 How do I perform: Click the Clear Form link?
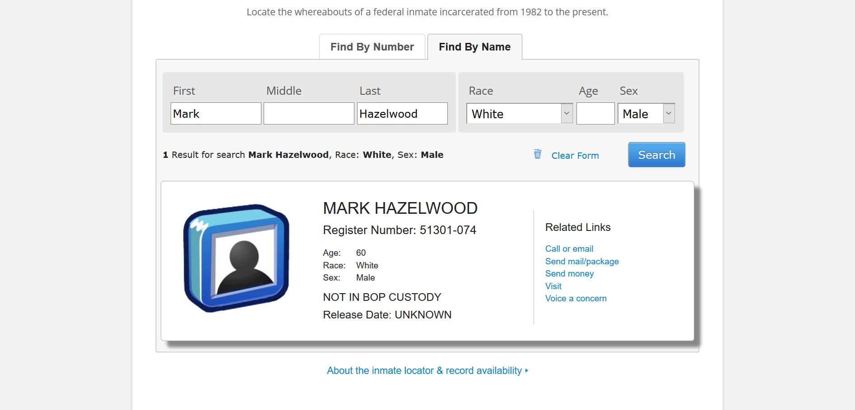[x=575, y=156]
